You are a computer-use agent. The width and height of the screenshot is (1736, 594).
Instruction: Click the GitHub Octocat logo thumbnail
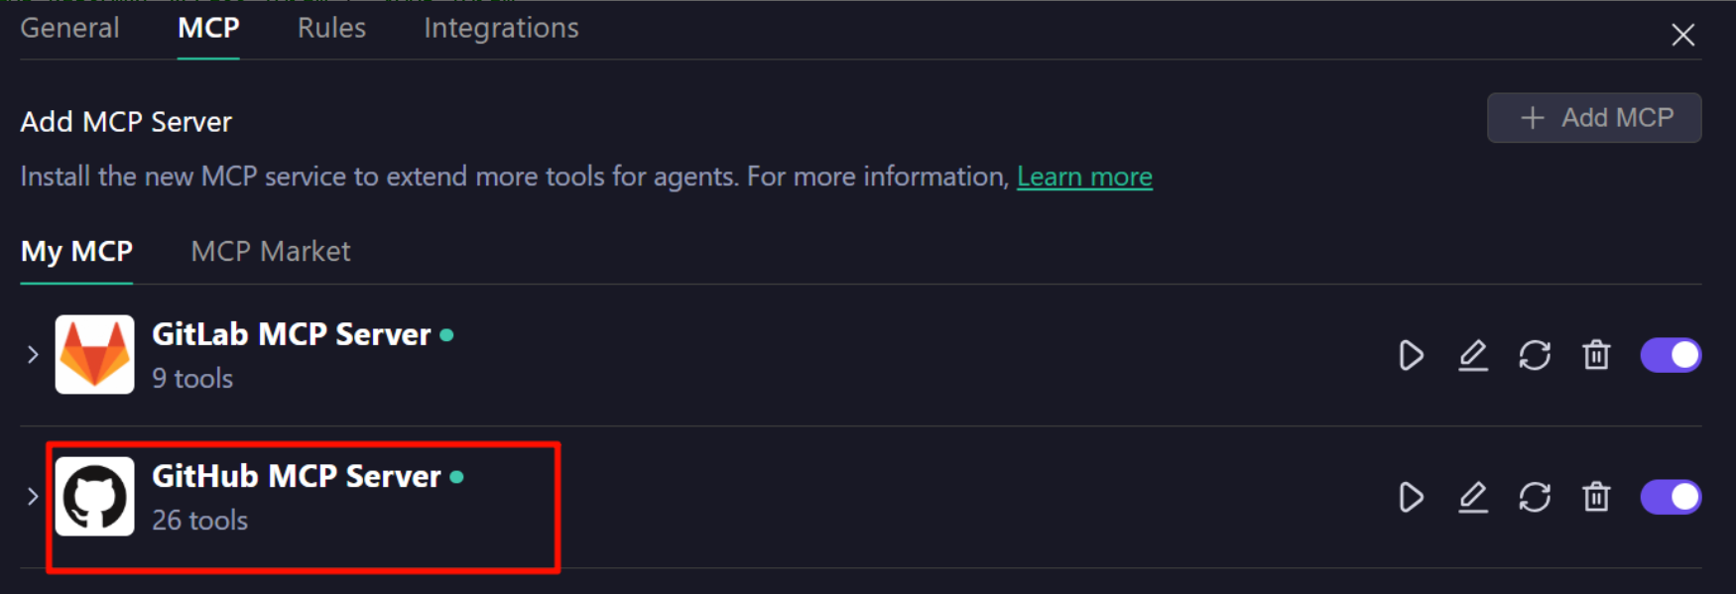(x=95, y=497)
